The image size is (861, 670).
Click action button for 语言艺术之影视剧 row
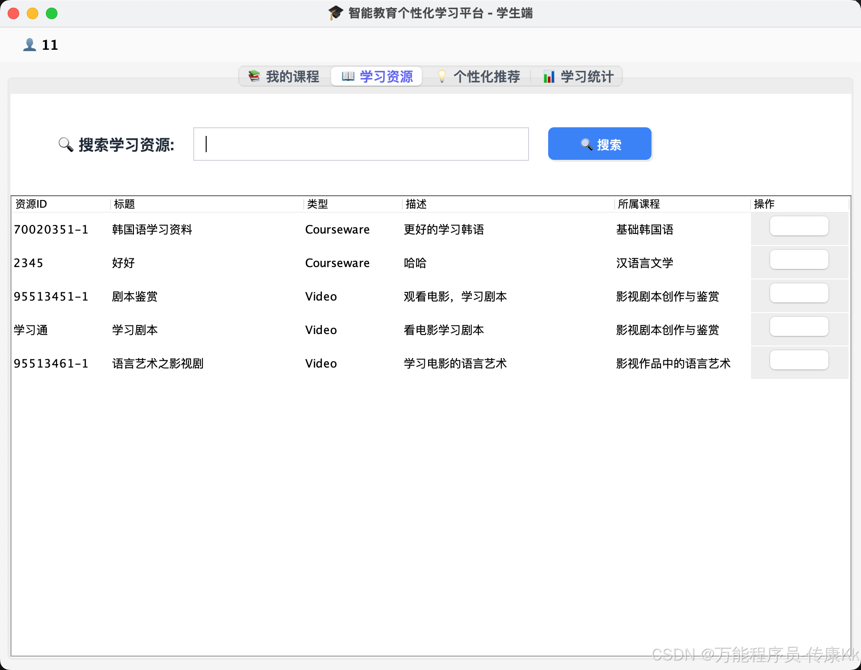coord(799,360)
